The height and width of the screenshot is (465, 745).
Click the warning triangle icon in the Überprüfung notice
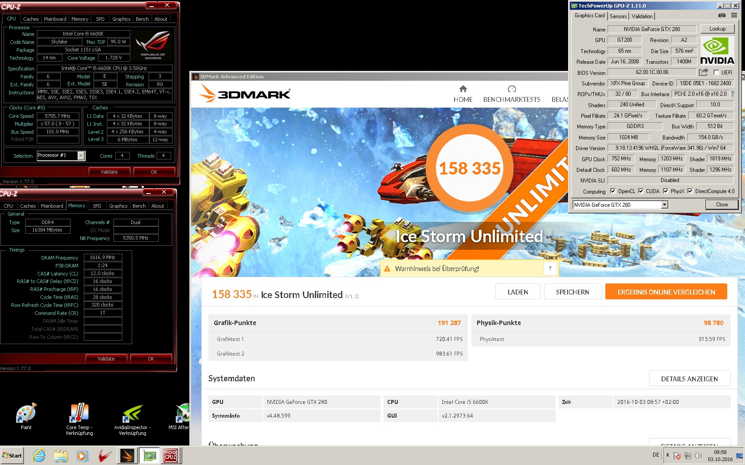click(x=387, y=269)
